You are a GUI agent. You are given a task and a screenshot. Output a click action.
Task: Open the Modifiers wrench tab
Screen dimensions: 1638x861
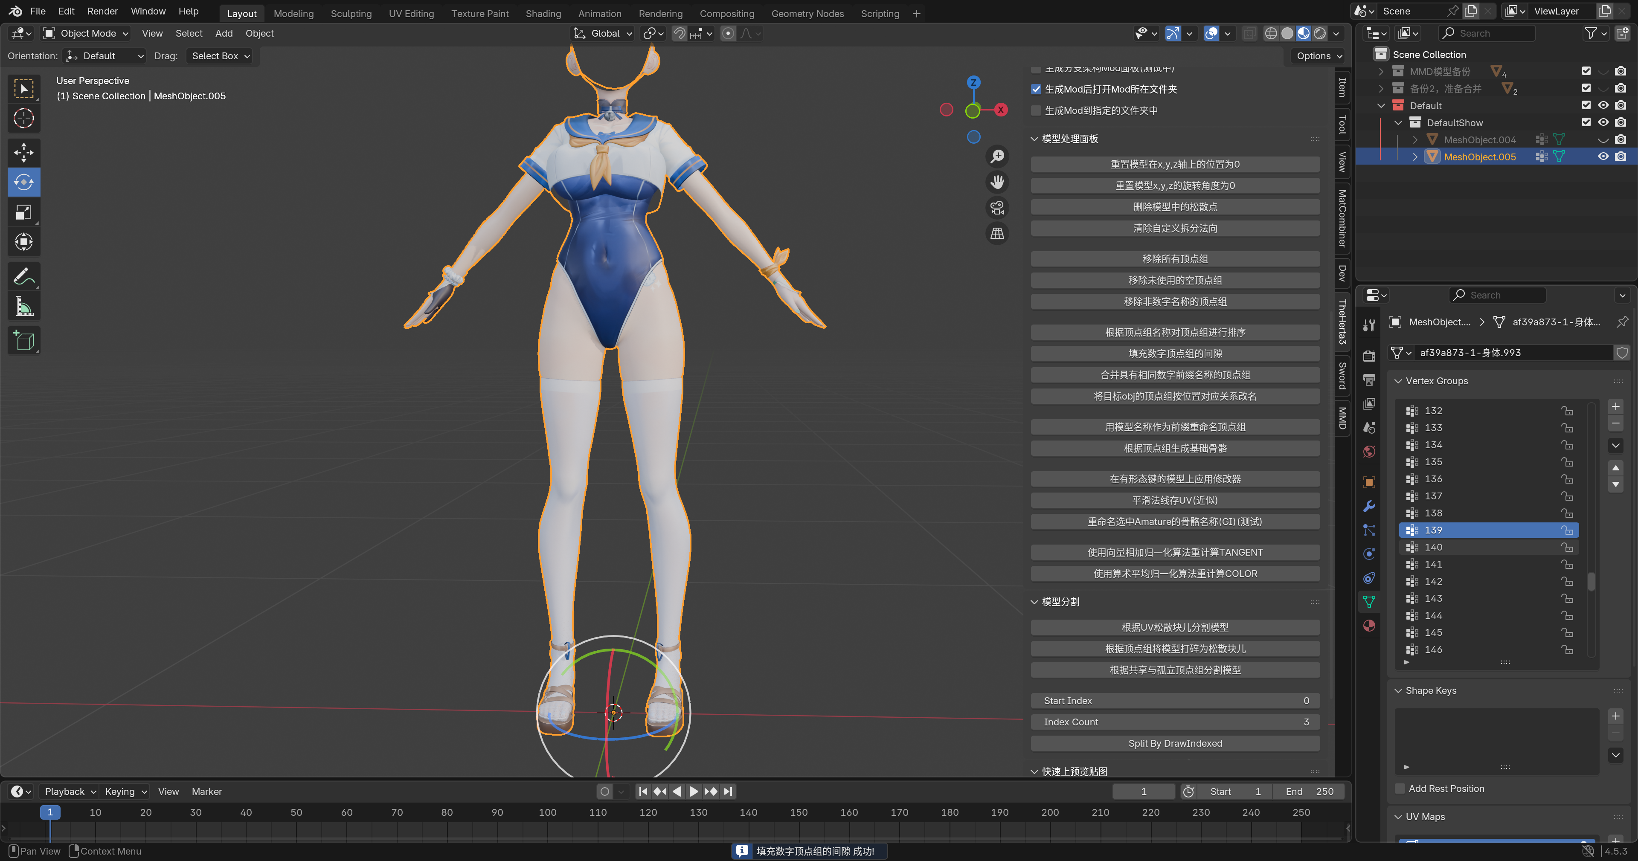(1369, 506)
